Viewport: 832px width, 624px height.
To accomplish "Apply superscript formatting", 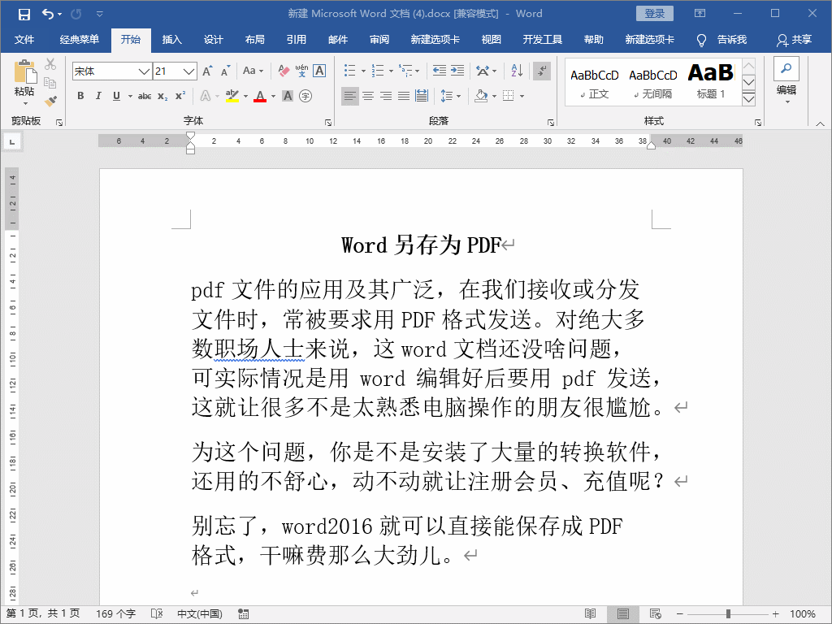I will [180, 96].
